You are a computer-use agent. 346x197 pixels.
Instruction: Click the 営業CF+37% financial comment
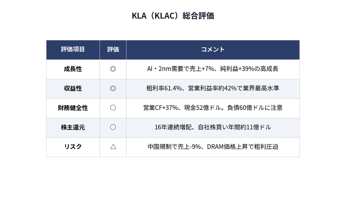(x=213, y=108)
